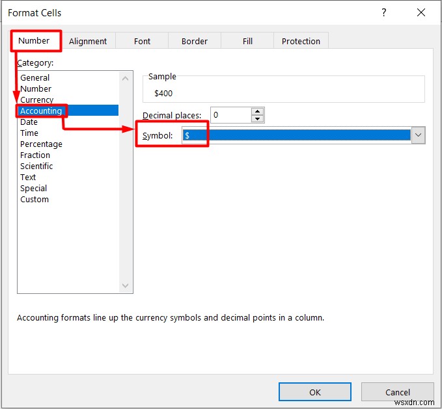Close the Format Cells dialog

pyautogui.click(x=421, y=12)
